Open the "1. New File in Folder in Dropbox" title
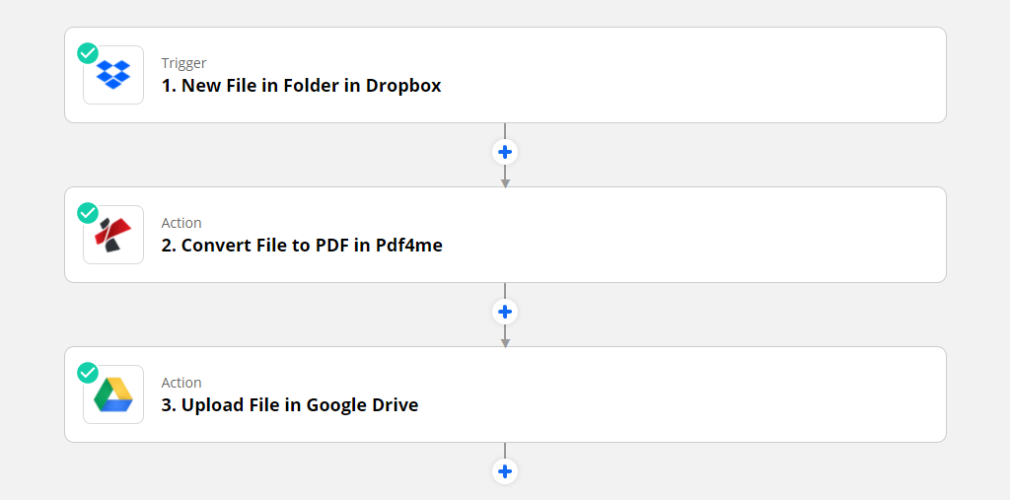Viewport: 1010px width, 500px height. tap(301, 86)
